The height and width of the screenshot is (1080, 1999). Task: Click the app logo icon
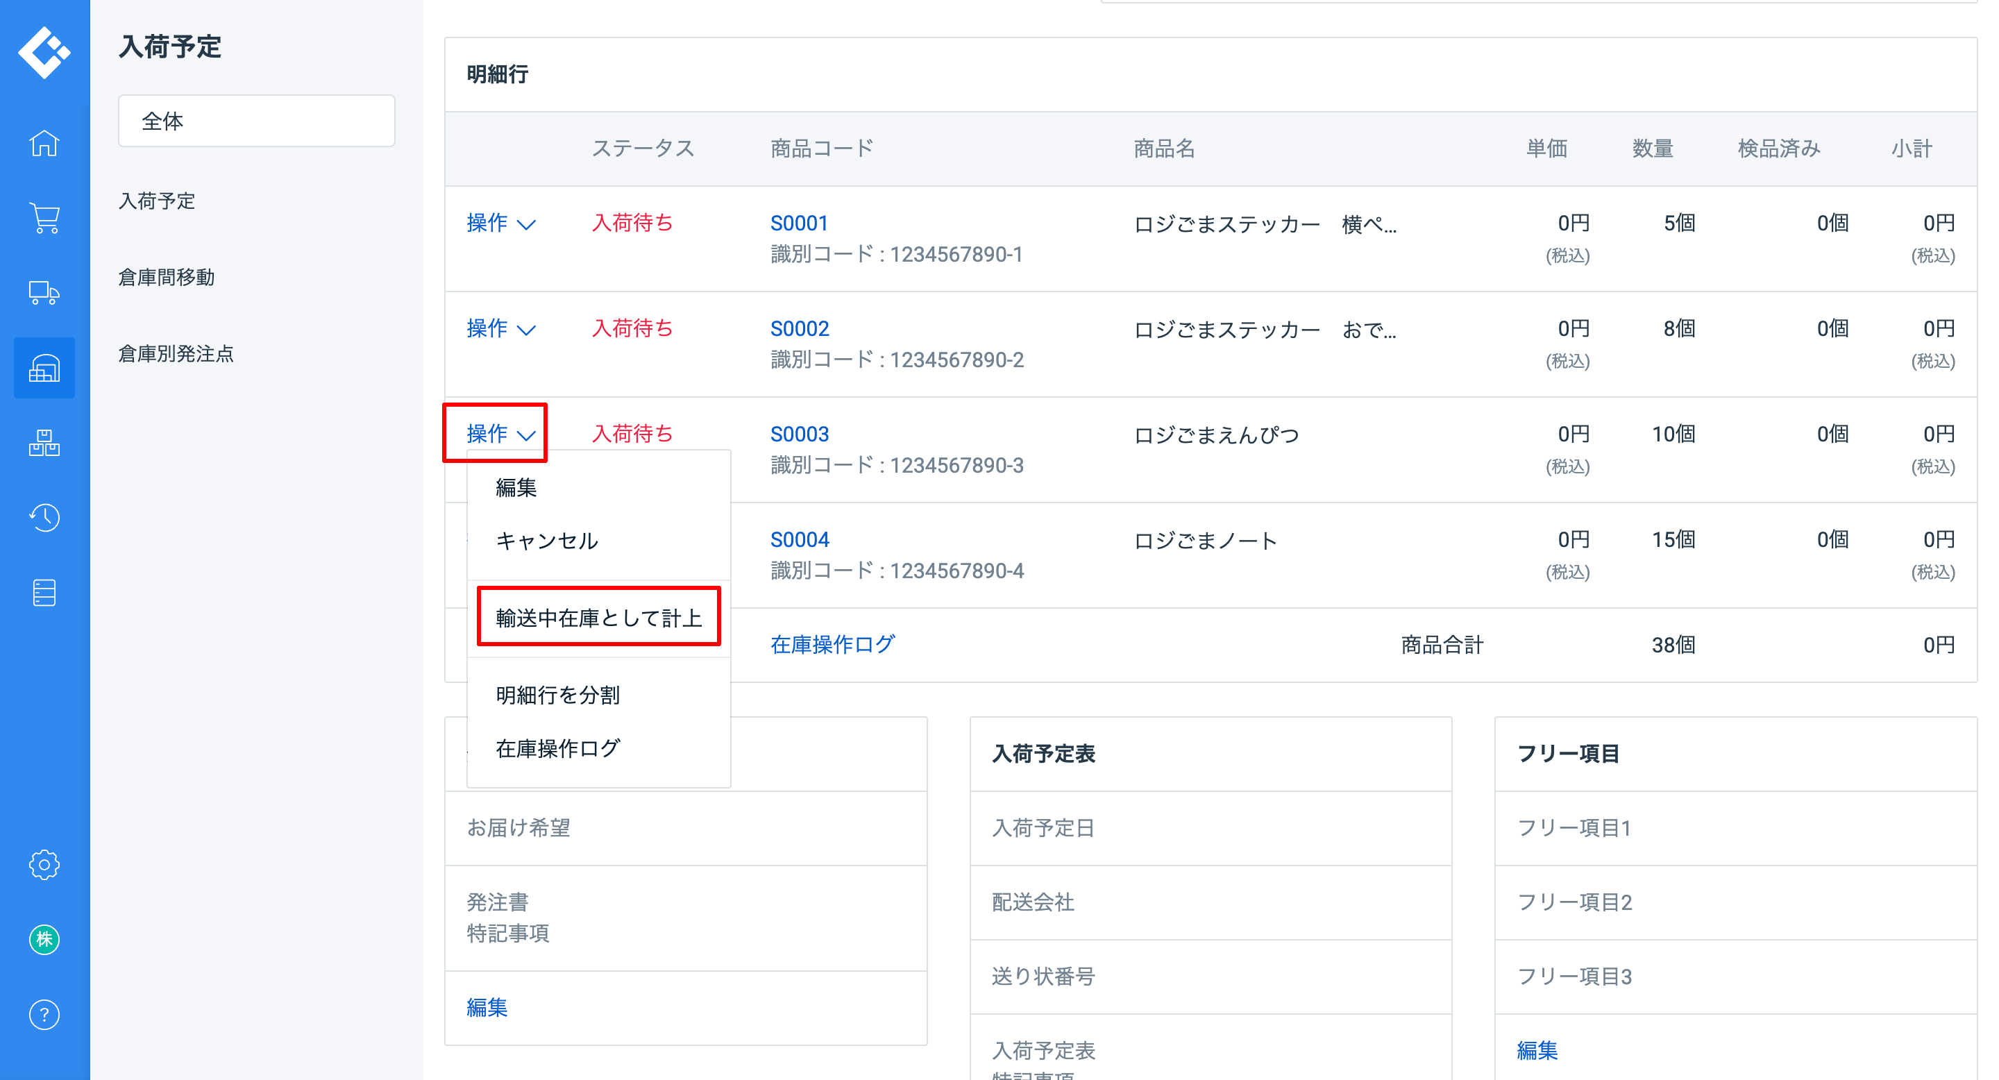(x=44, y=52)
